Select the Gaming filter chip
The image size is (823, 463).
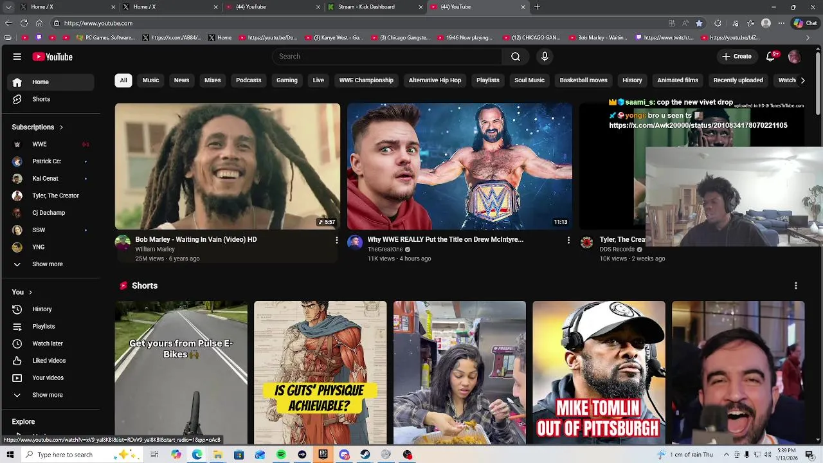(x=287, y=80)
